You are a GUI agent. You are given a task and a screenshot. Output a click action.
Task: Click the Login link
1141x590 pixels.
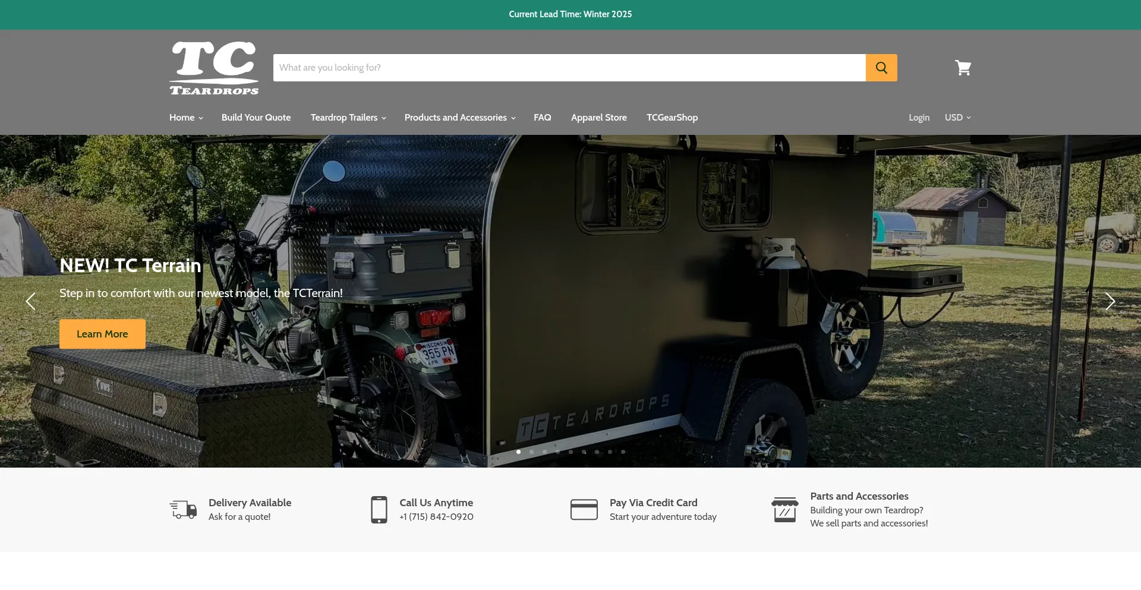[x=919, y=118]
